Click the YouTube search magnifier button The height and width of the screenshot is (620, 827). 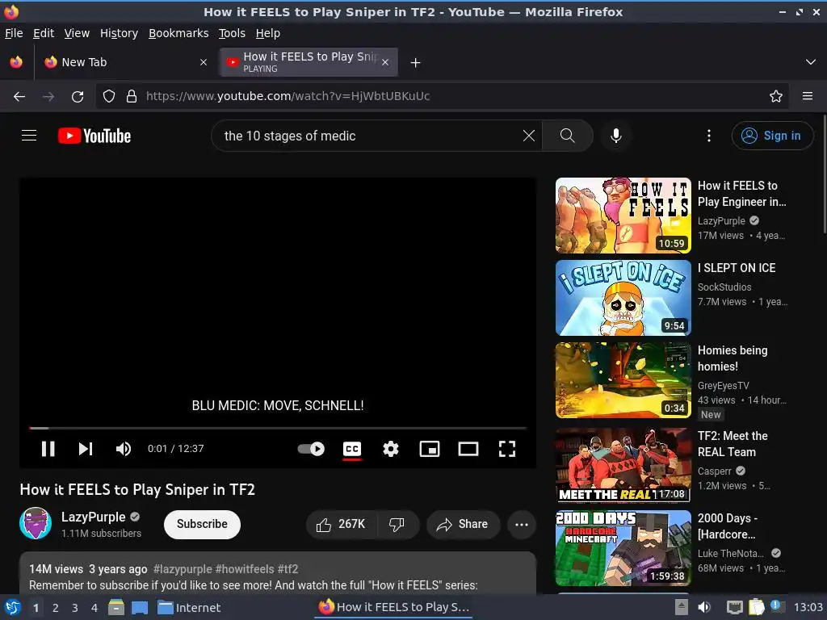pyautogui.click(x=568, y=136)
